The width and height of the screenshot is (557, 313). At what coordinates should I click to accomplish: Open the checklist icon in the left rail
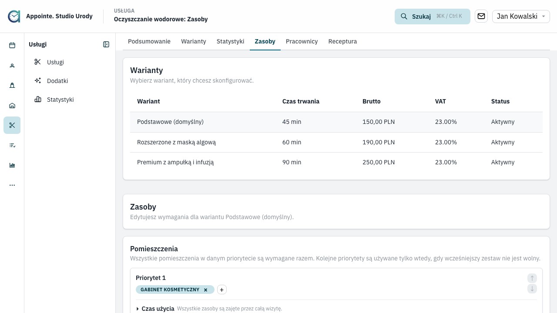click(12, 145)
